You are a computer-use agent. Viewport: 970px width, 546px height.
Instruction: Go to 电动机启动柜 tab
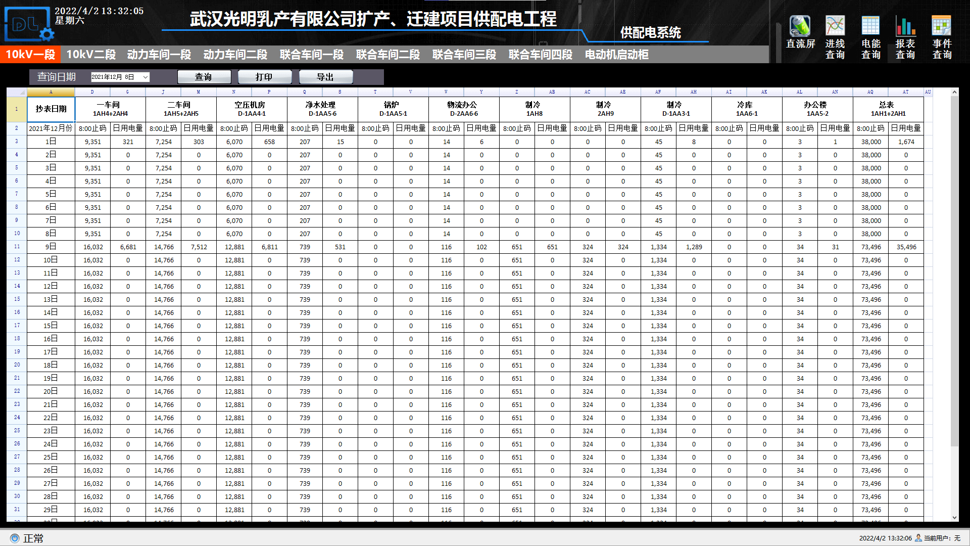pyautogui.click(x=616, y=55)
